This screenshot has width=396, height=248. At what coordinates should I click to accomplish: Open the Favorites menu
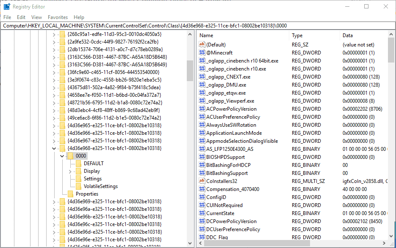coord(58,17)
